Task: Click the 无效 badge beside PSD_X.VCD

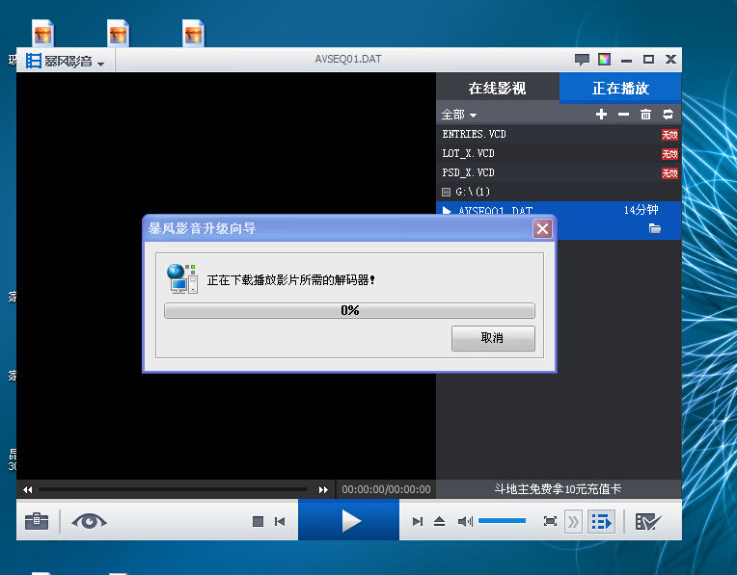Action: click(669, 173)
